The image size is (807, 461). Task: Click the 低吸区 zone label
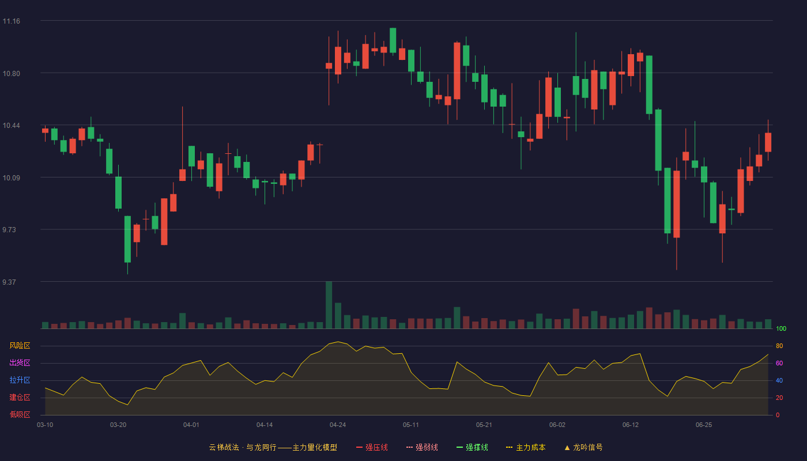(20, 414)
